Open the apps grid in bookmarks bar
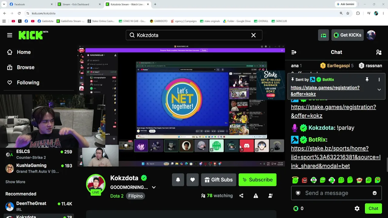This screenshot has width=388, height=218. point(4,21)
